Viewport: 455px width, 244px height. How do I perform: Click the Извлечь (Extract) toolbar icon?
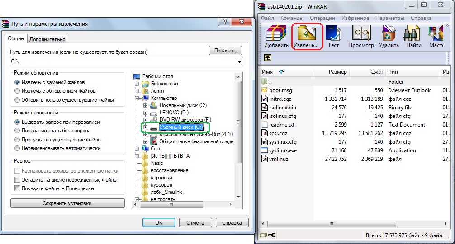307,37
